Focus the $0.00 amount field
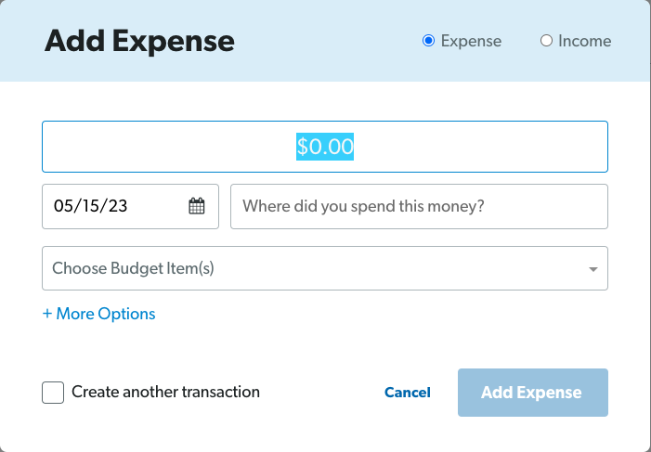 click(x=325, y=147)
